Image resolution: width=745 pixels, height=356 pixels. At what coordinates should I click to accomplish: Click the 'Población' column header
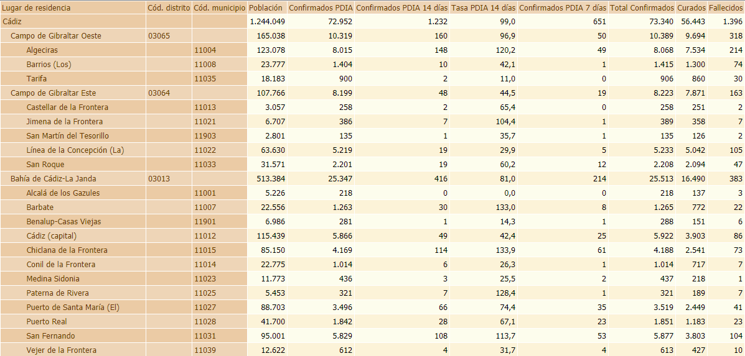pos(266,8)
